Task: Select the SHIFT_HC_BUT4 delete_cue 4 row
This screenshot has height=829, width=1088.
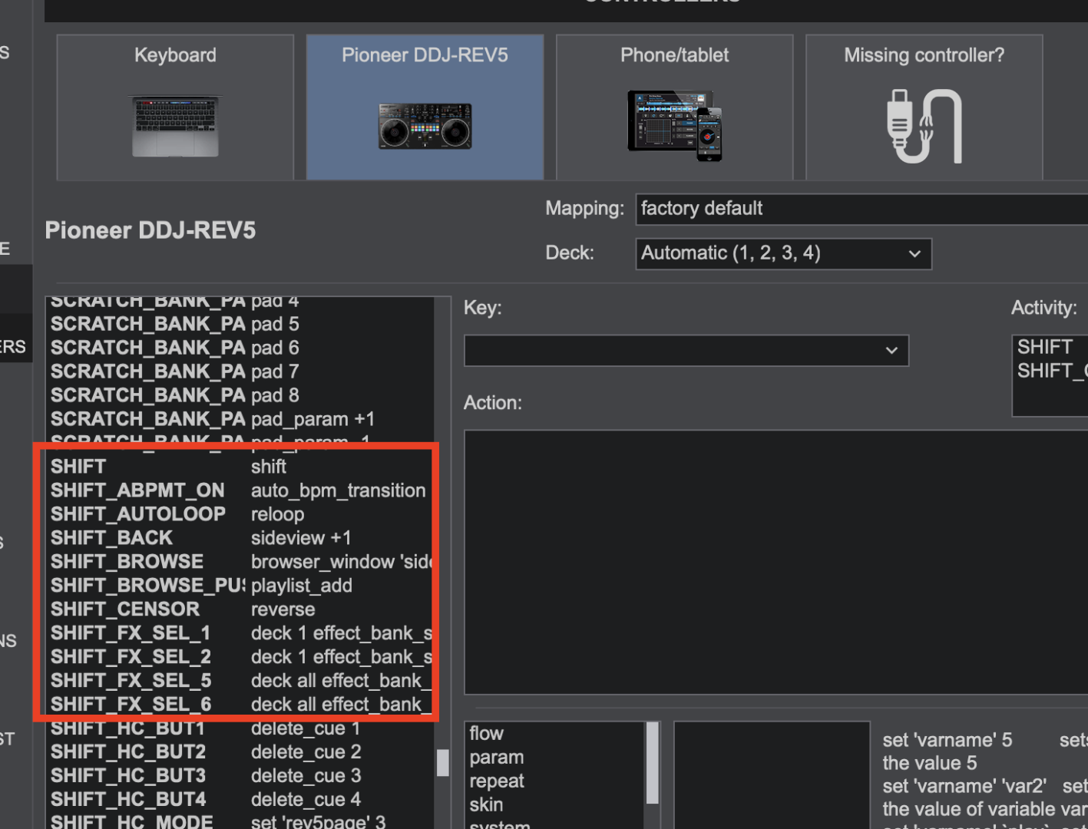Action: [240, 800]
